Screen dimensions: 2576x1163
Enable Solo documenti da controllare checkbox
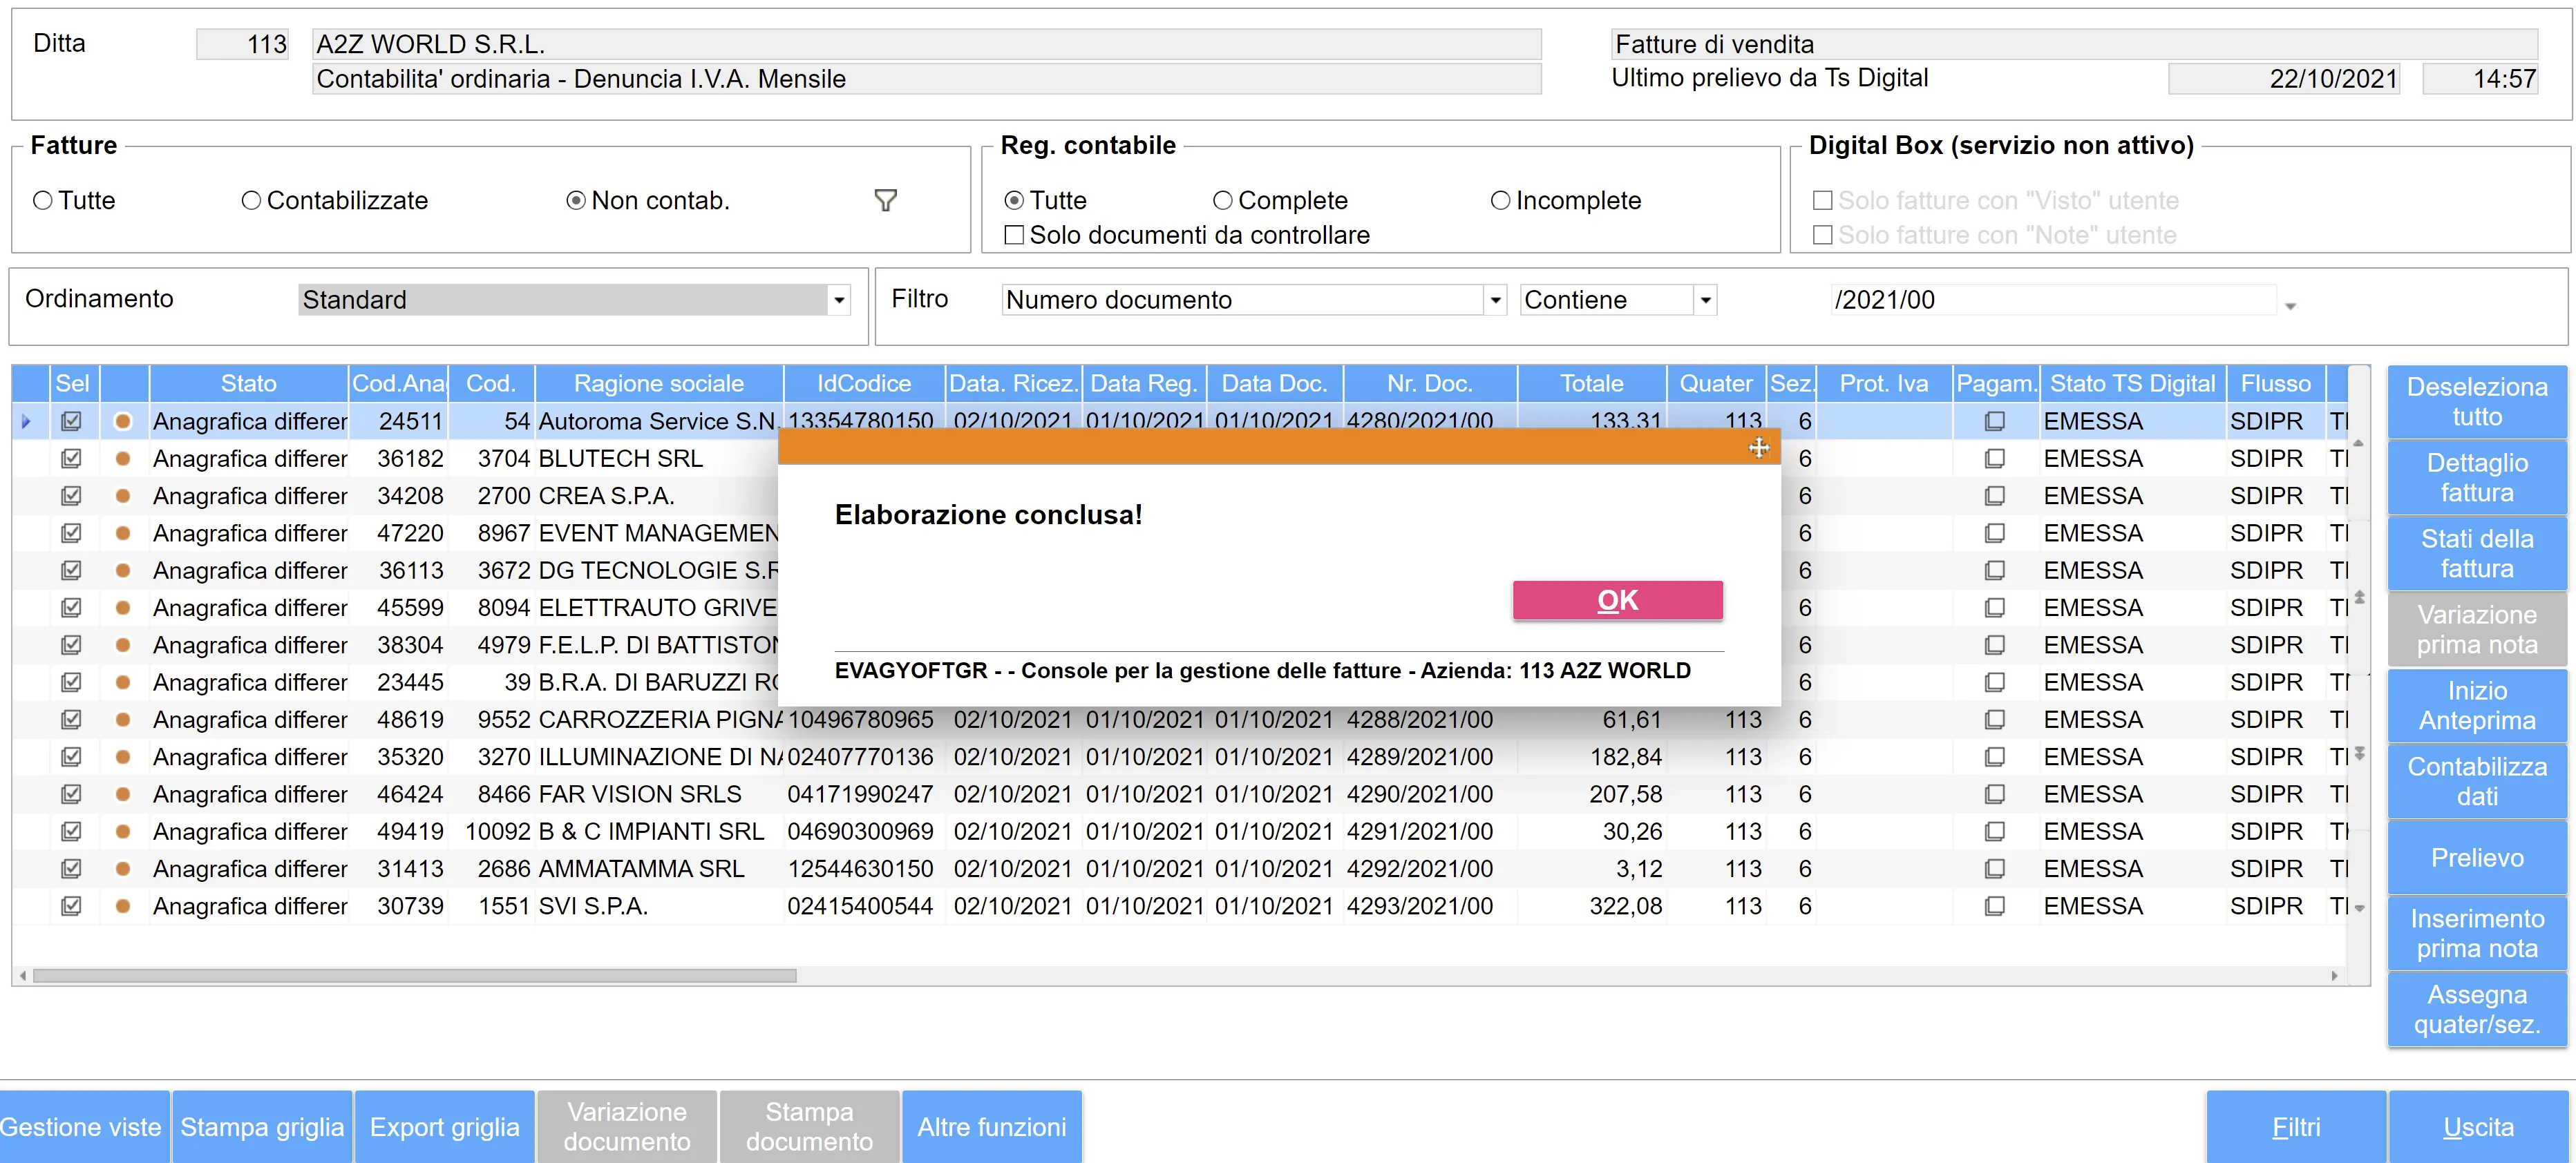(x=1014, y=235)
